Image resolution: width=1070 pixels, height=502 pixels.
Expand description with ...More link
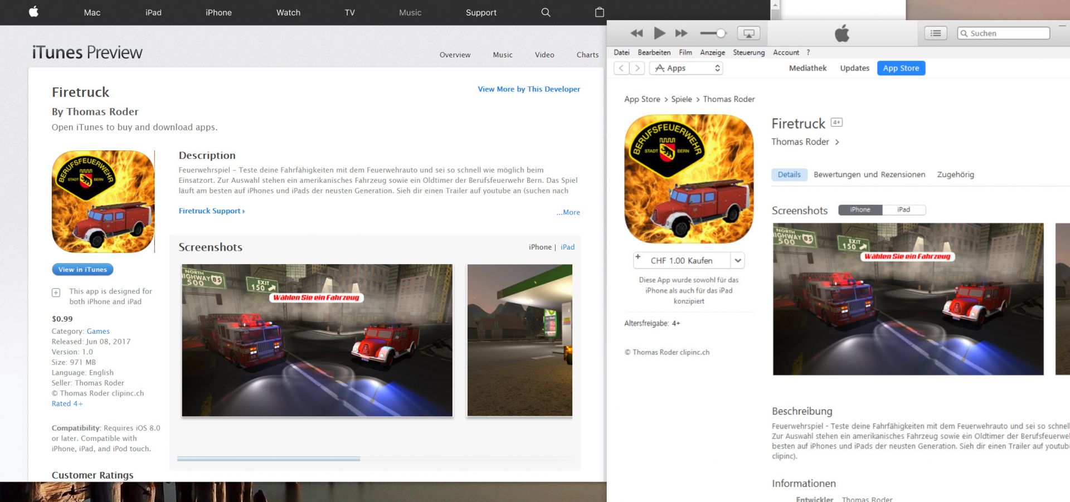(x=568, y=212)
